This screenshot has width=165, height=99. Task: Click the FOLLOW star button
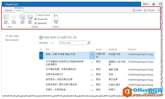click(x=149, y=10)
